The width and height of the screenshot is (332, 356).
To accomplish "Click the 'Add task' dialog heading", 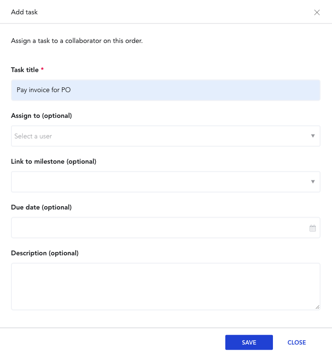I will (24, 12).
